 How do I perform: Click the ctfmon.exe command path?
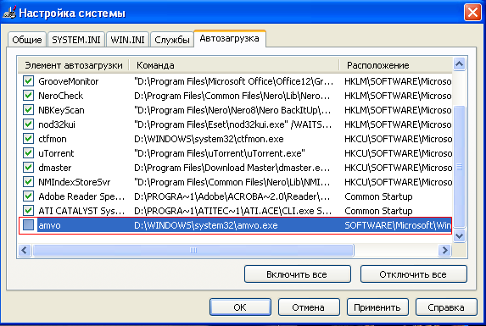pyautogui.click(x=209, y=139)
